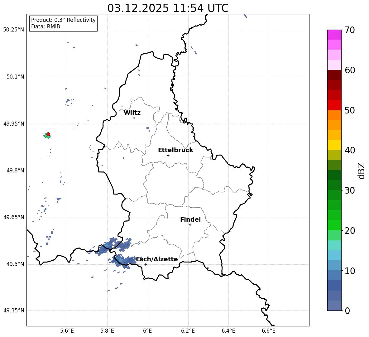Click the colorbar tick value 0
Screen dimensions: 369x337
347,311
